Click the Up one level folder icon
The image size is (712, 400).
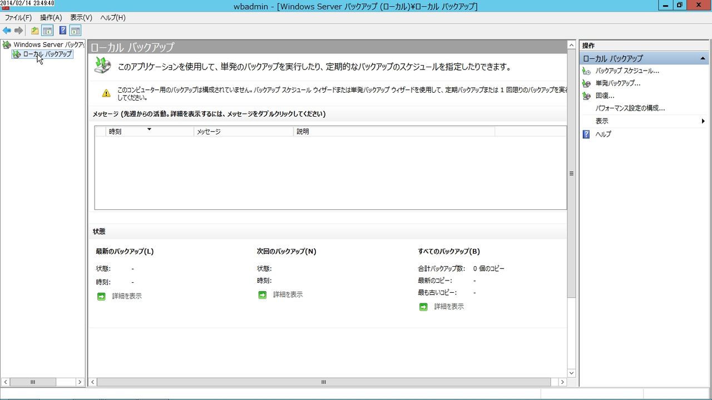[x=34, y=31]
